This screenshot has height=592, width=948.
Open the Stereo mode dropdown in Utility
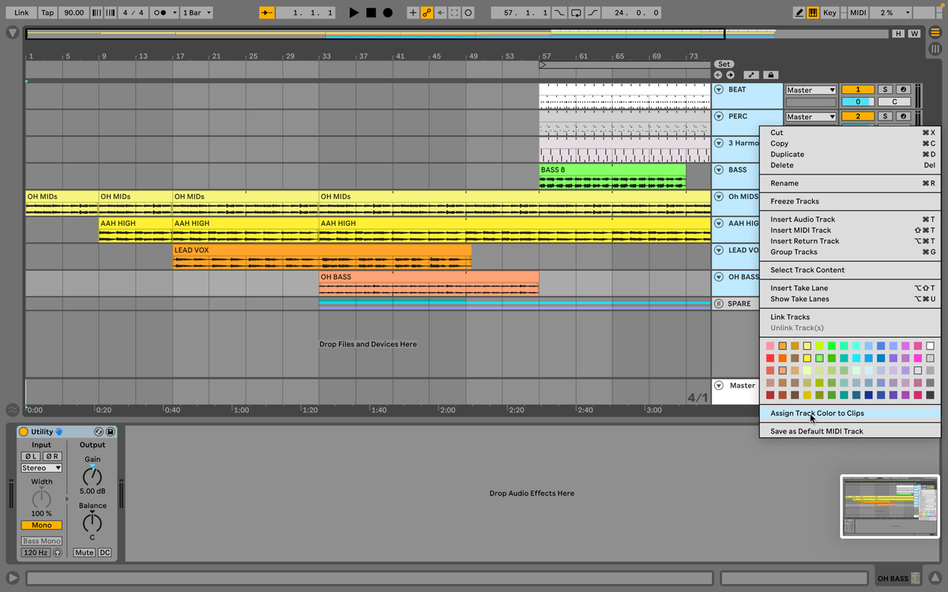(x=41, y=467)
